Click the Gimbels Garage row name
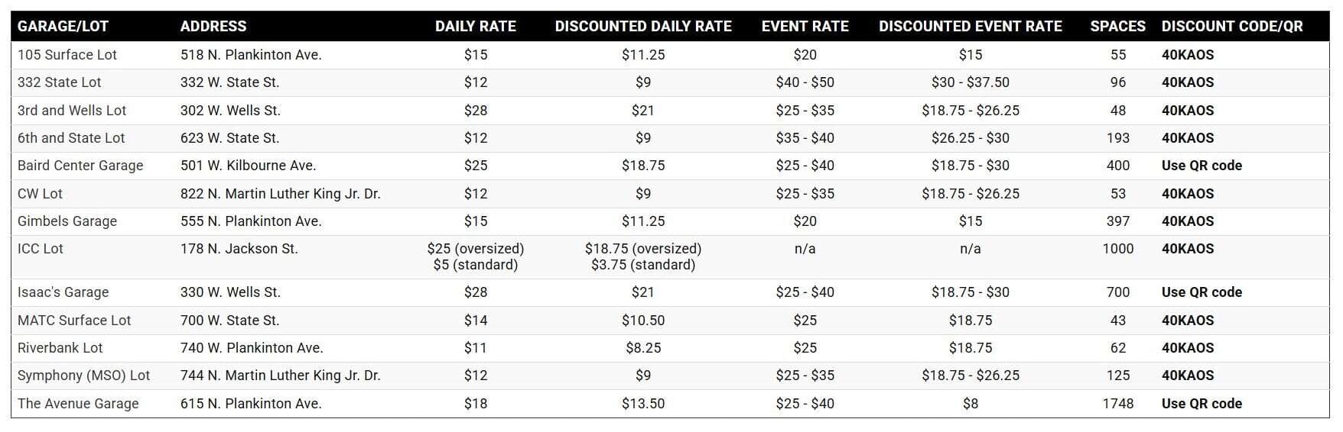The height and width of the screenshot is (432, 1343). (67, 221)
